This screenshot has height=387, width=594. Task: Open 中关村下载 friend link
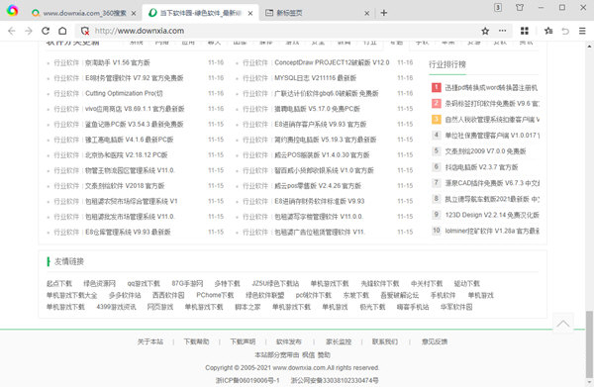click(427, 284)
